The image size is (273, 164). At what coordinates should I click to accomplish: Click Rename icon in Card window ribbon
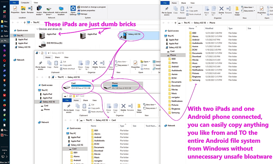click(130, 107)
